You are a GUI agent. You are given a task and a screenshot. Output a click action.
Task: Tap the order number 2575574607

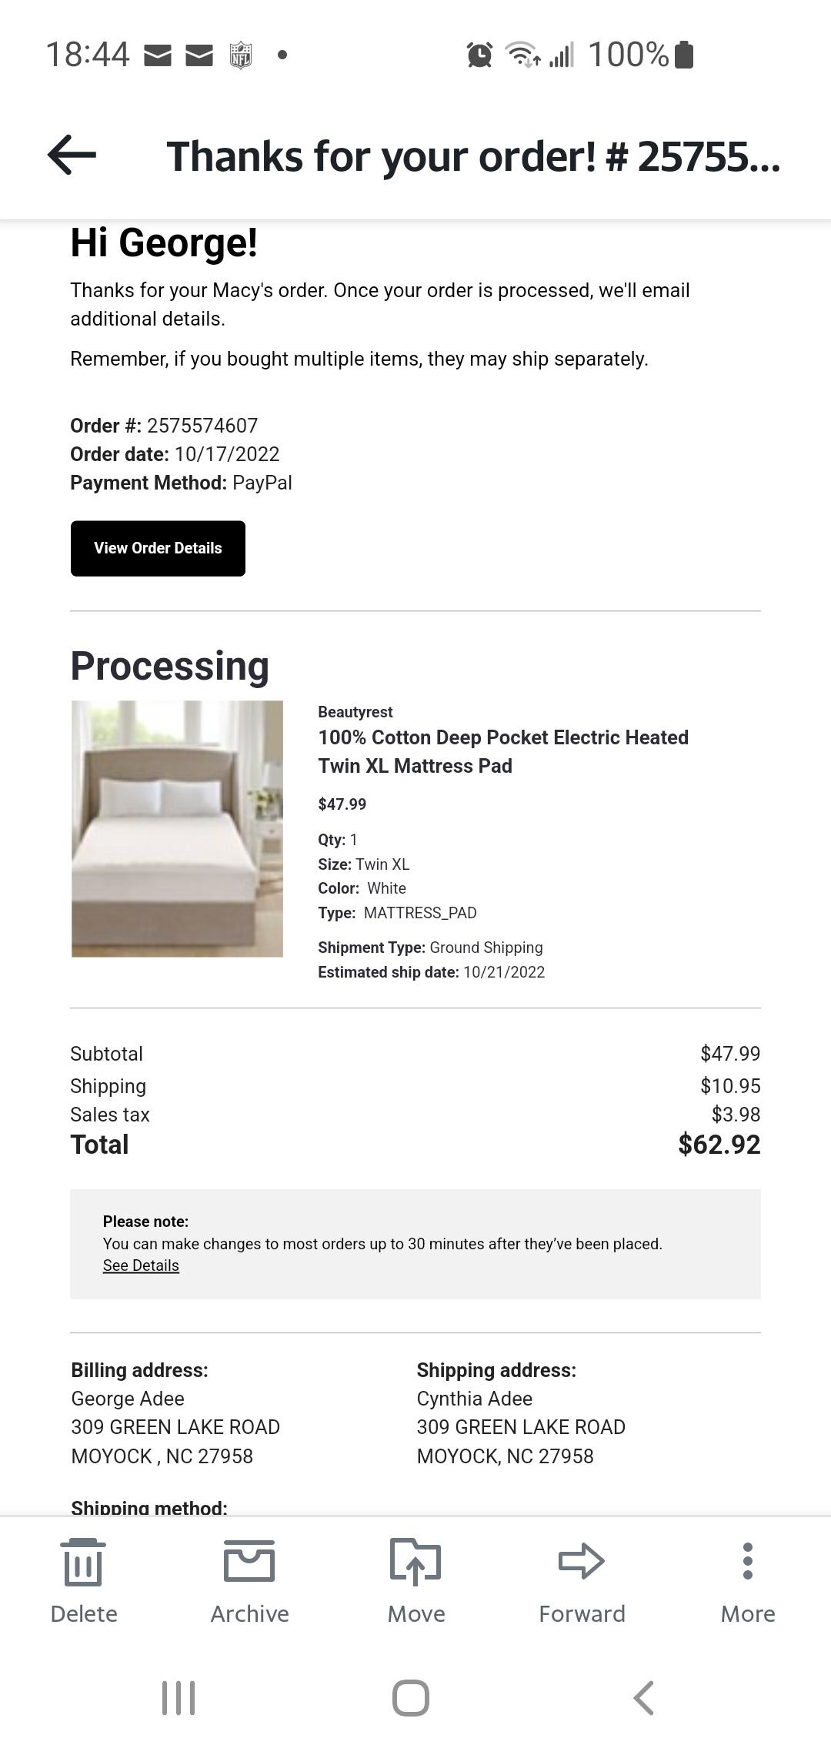click(202, 426)
